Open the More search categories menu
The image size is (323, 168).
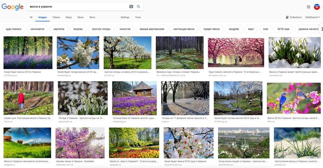pyautogui.click(x=92, y=17)
